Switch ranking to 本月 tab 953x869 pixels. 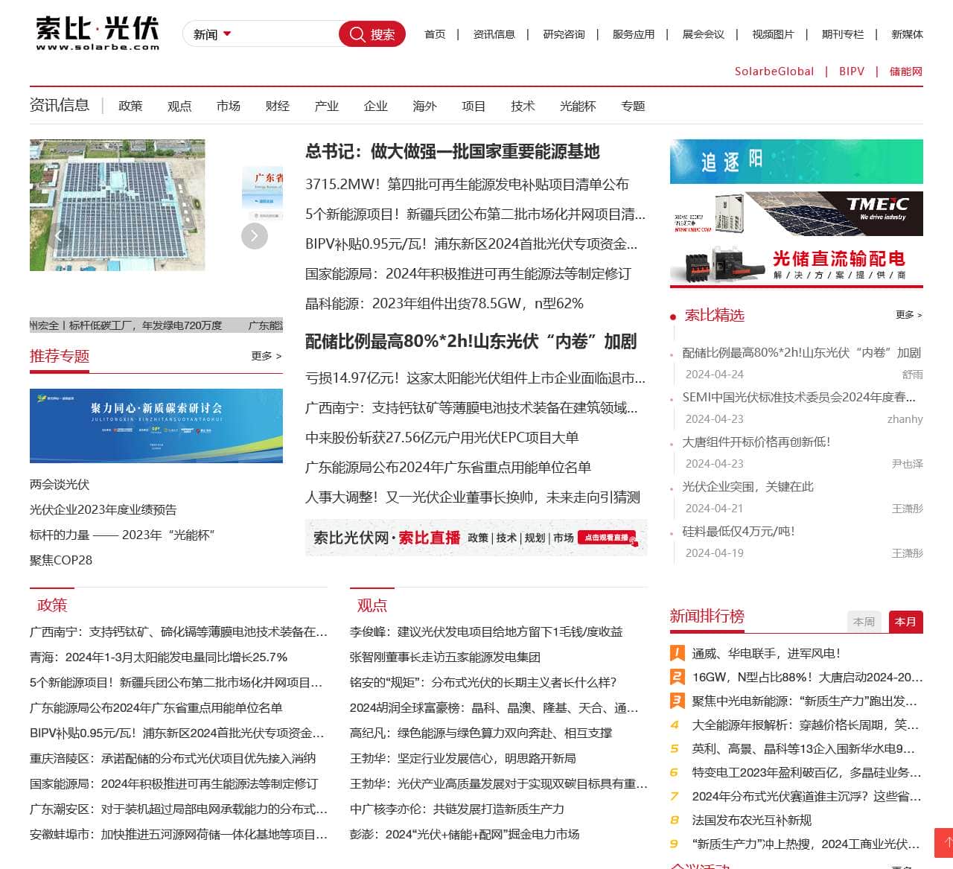pyautogui.click(x=906, y=622)
